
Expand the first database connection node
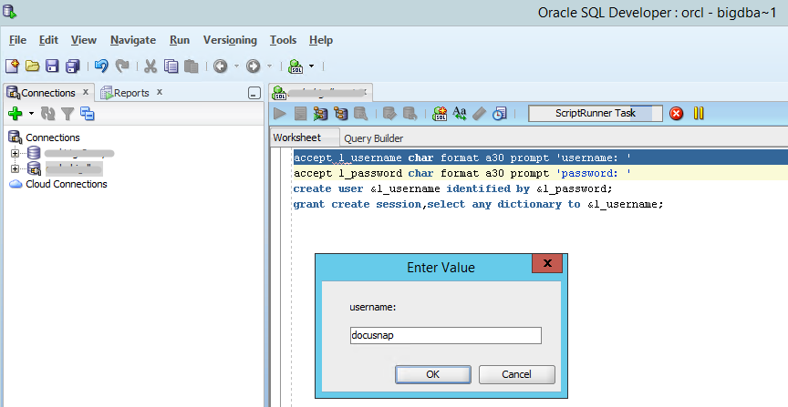[15, 153]
